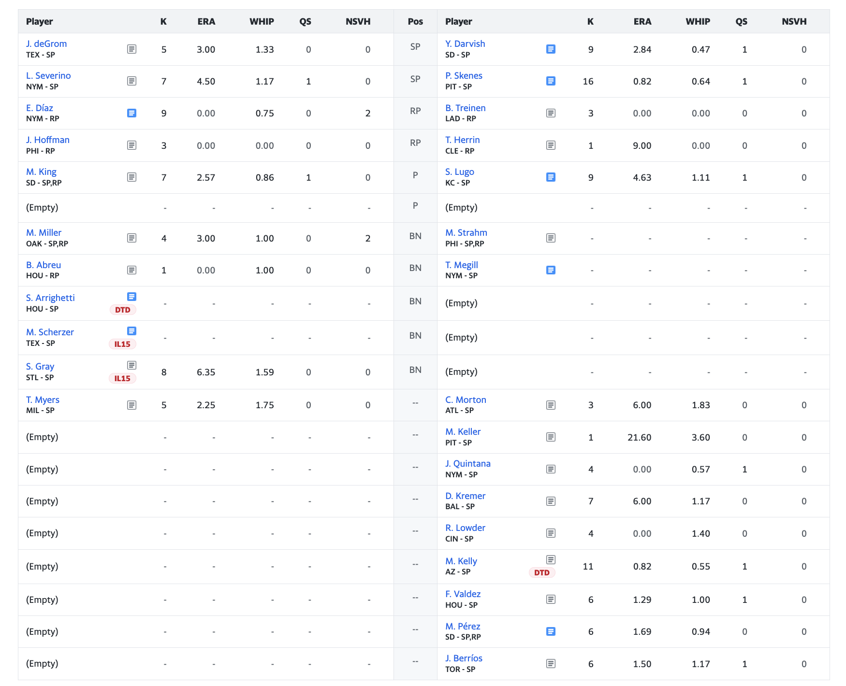Open S. Gray player link
This screenshot has height=686, width=846.
(40, 366)
